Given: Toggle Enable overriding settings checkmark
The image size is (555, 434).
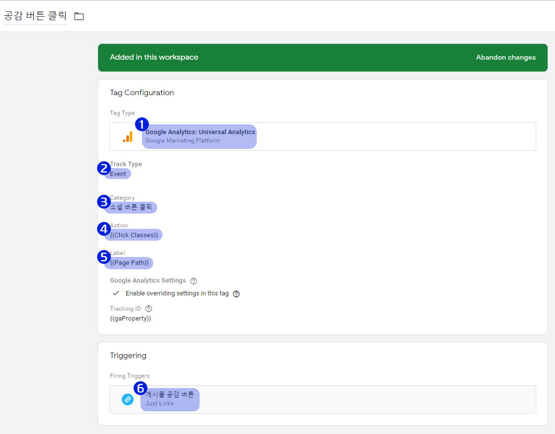Looking at the screenshot, I should [116, 293].
